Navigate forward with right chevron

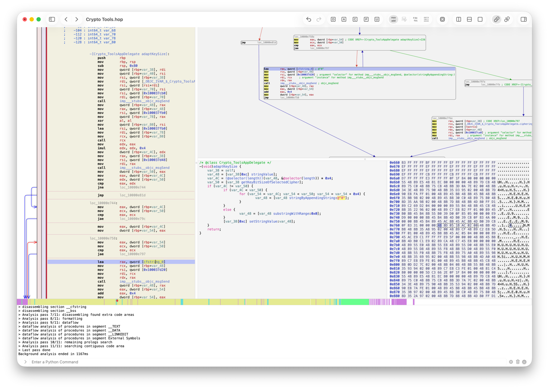[x=77, y=19]
